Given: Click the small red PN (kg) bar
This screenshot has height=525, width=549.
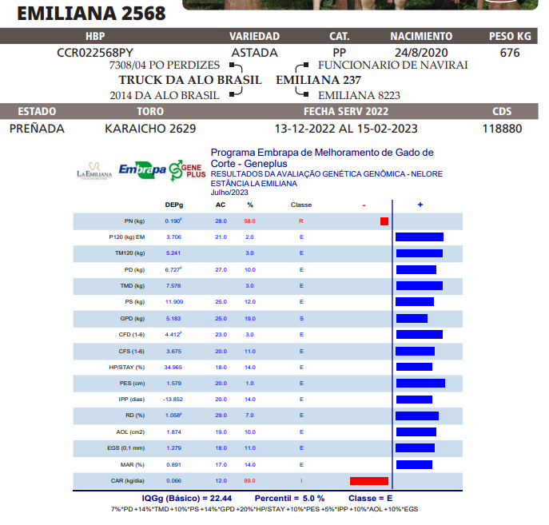Looking at the screenshot, I should tap(384, 221).
